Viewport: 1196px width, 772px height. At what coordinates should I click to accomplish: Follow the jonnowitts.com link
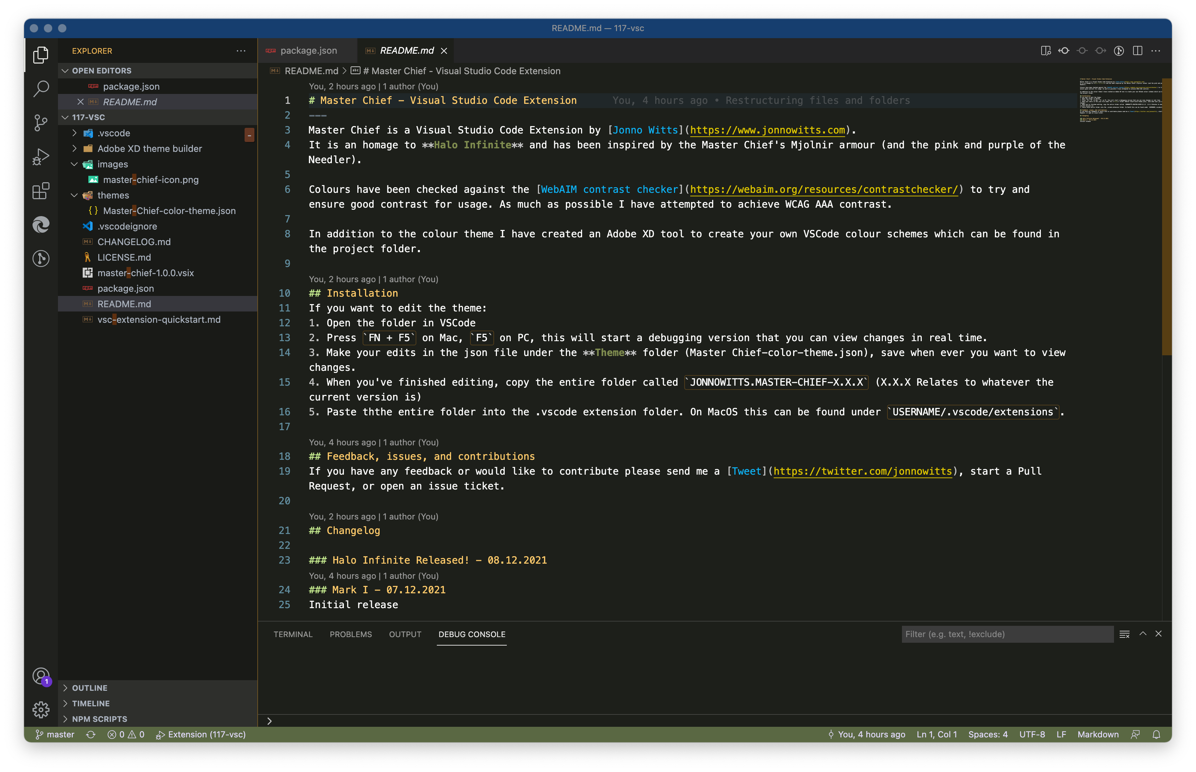[768, 130]
